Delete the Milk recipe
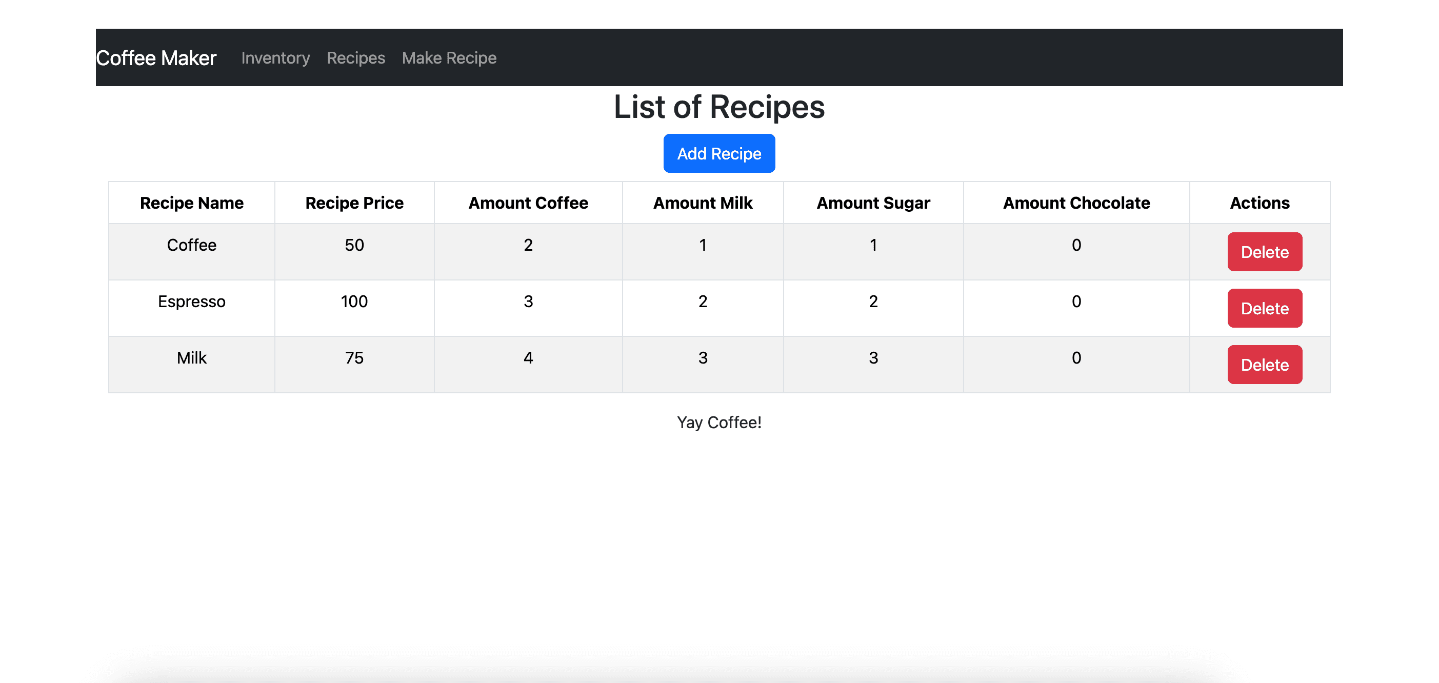 point(1265,365)
